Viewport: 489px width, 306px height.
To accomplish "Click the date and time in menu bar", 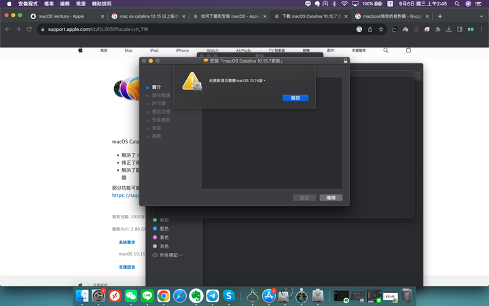I will 423,4.
